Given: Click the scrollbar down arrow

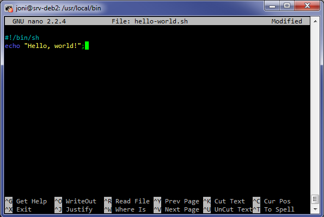Looking at the screenshot, I should 315,209.
